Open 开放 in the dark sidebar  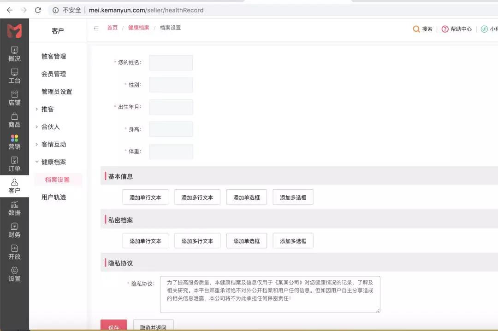point(14,252)
